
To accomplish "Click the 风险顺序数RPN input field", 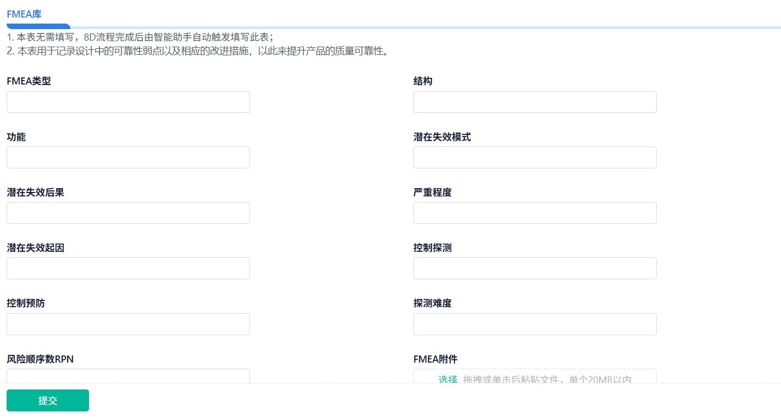I will click(x=128, y=376).
